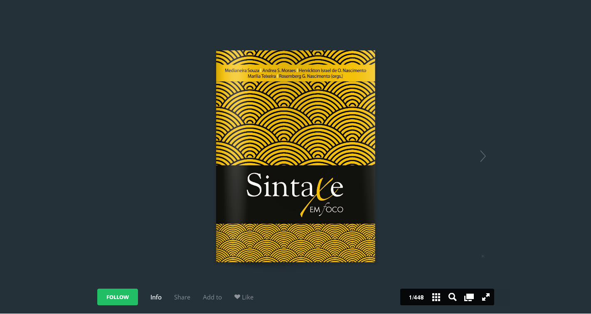Click the 1/448 page number field
591x314 pixels.
[x=416, y=297]
